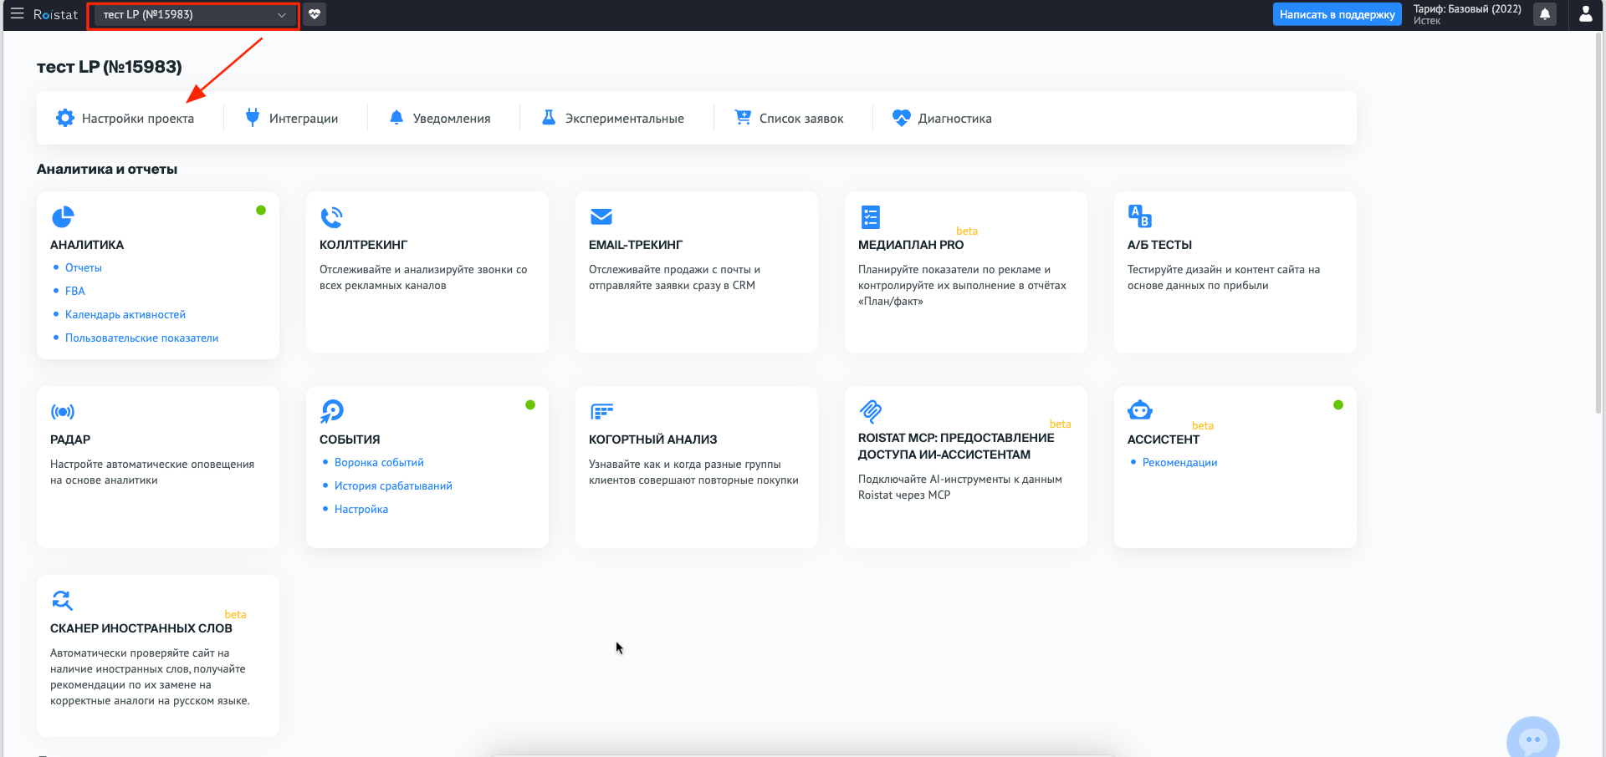The width and height of the screenshot is (1606, 757).
Task: Click Написать в поддержку button
Action: (x=1337, y=14)
